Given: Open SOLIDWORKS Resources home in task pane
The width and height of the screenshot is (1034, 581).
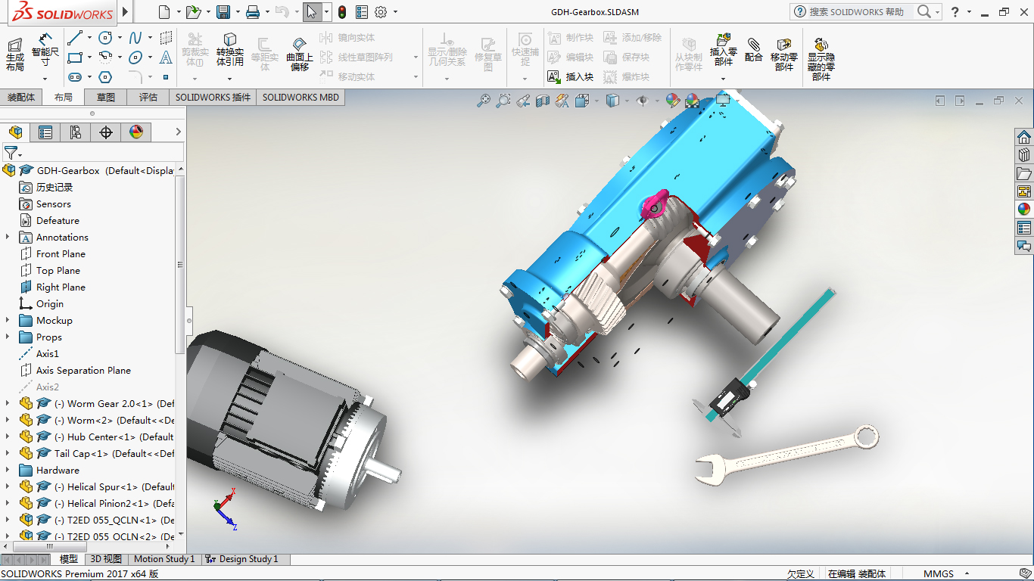Looking at the screenshot, I should click(x=1024, y=137).
